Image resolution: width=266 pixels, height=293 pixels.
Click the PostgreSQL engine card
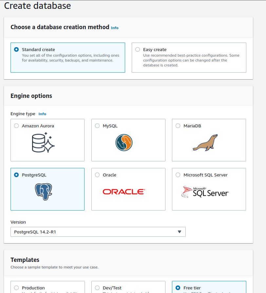point(47,189)
